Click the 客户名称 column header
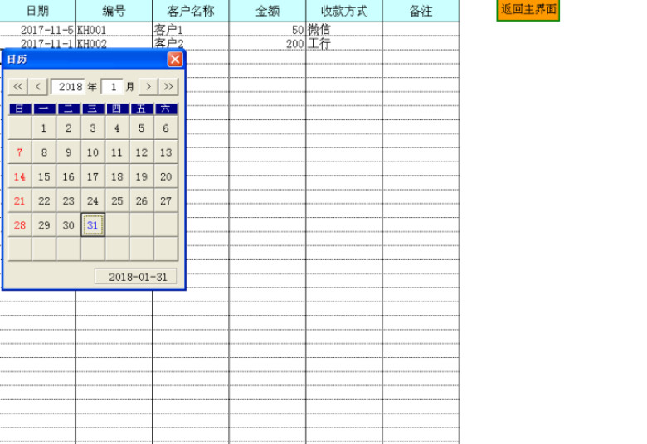This screenshot has height=444, width=647. click(x=191, y=11)
